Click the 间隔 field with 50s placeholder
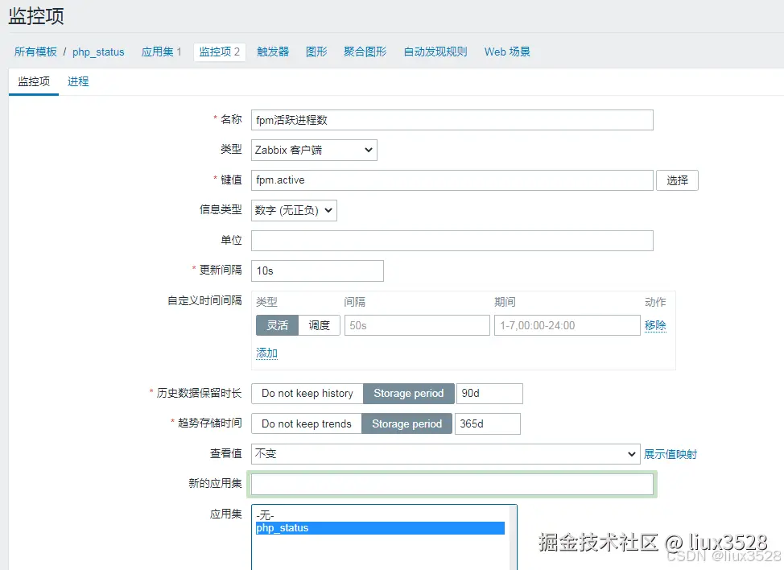 pyautogui.click(x=417, y=325)
